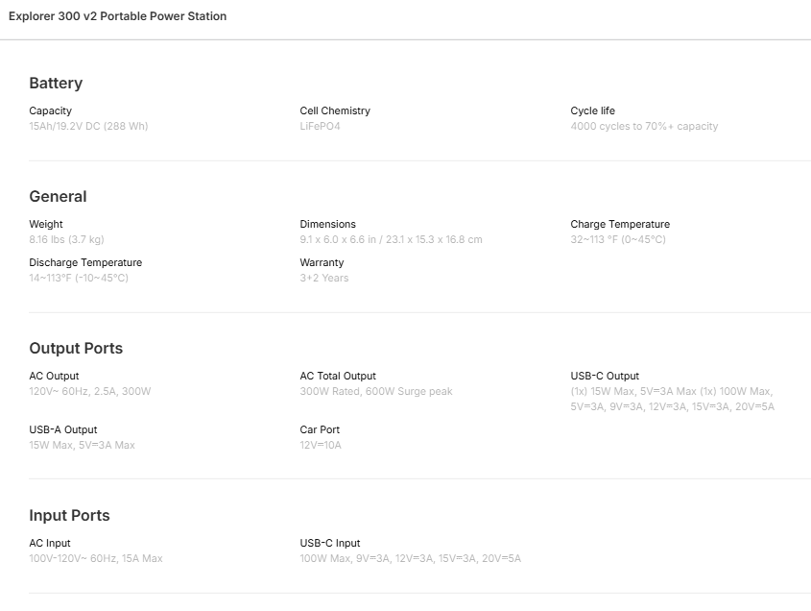Click the Warranty value 3+2 Years
Viewport: 811px width, 611px height.
click(x=323, y=278)
